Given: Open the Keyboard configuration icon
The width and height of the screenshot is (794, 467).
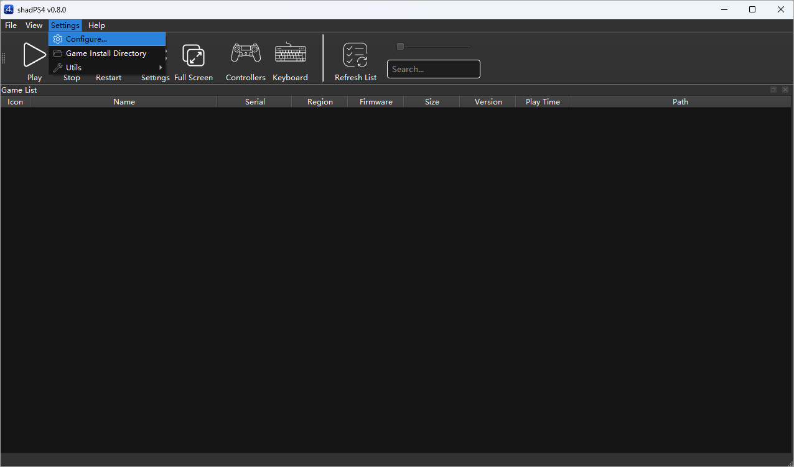Looking at the screenshot, I should (x=290, y=53).
